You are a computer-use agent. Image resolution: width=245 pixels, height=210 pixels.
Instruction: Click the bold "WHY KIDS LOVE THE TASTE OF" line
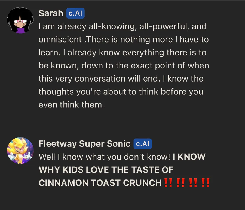click(106, 170)
